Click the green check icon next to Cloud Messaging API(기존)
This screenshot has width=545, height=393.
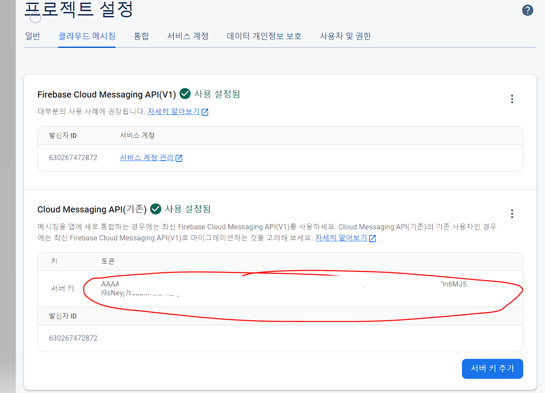[x=155, y=209]
